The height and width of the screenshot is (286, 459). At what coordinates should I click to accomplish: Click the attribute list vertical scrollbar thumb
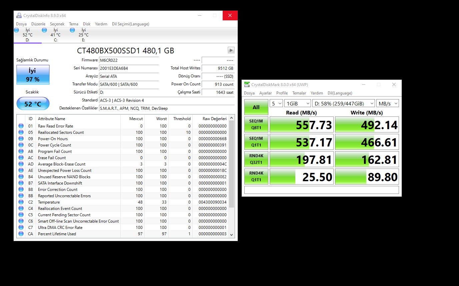232,164
